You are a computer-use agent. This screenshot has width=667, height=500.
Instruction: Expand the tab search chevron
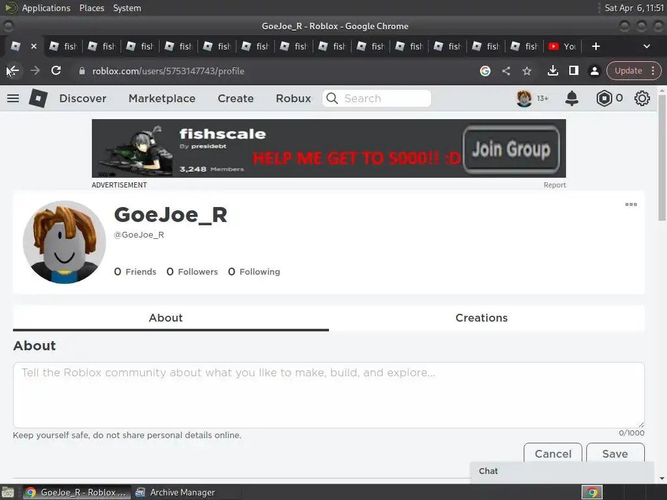pos(647,46)
